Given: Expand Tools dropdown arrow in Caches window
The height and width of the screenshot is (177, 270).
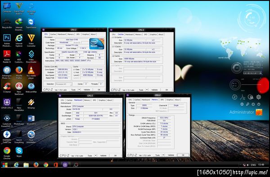Looking at the screenshot, I should (x=147, y=90).
